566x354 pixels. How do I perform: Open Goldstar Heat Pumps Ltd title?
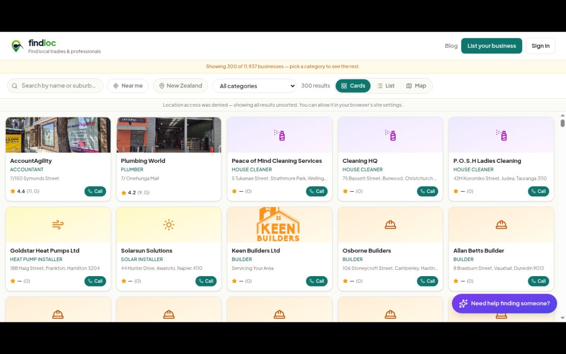tap(45, 251)
